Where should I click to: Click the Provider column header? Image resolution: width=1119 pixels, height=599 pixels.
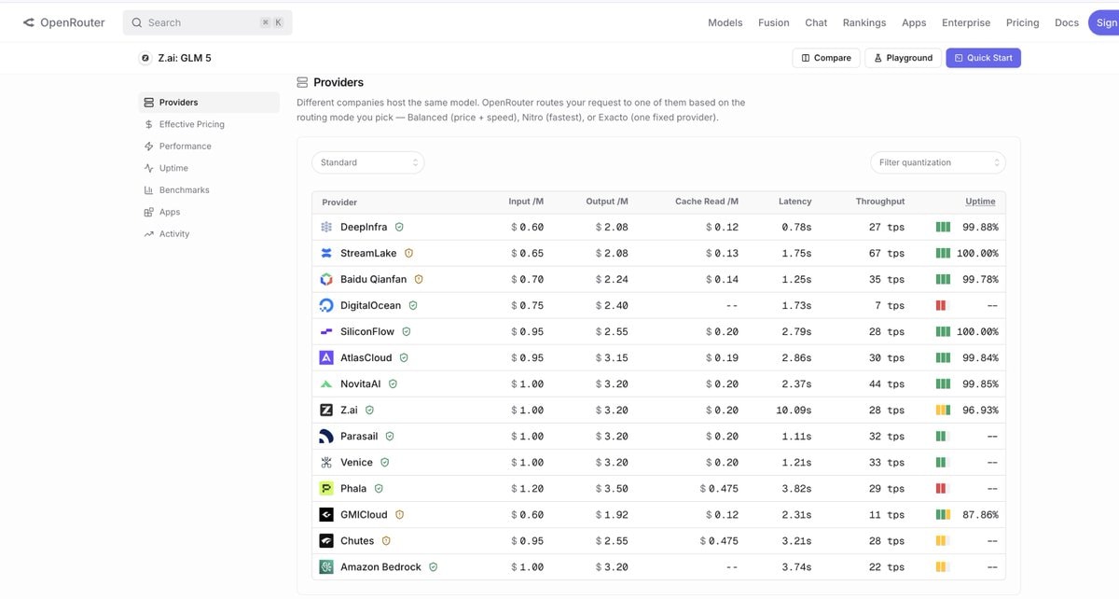click(339, 202)
